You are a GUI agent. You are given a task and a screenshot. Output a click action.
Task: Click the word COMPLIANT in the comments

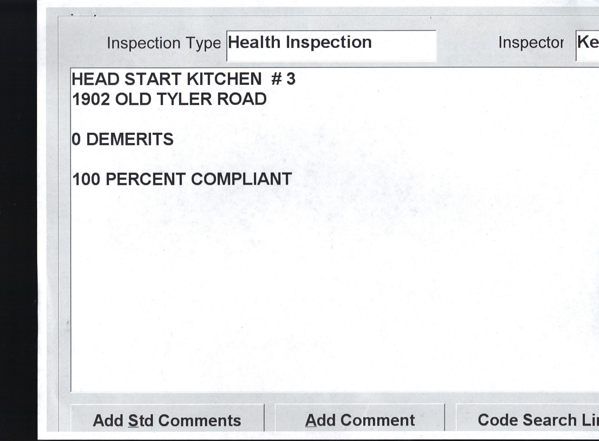[x=241, y=179]
